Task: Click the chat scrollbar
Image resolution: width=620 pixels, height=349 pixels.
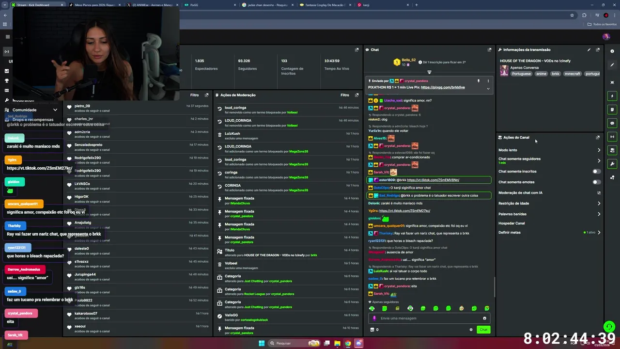Action: 494,287
